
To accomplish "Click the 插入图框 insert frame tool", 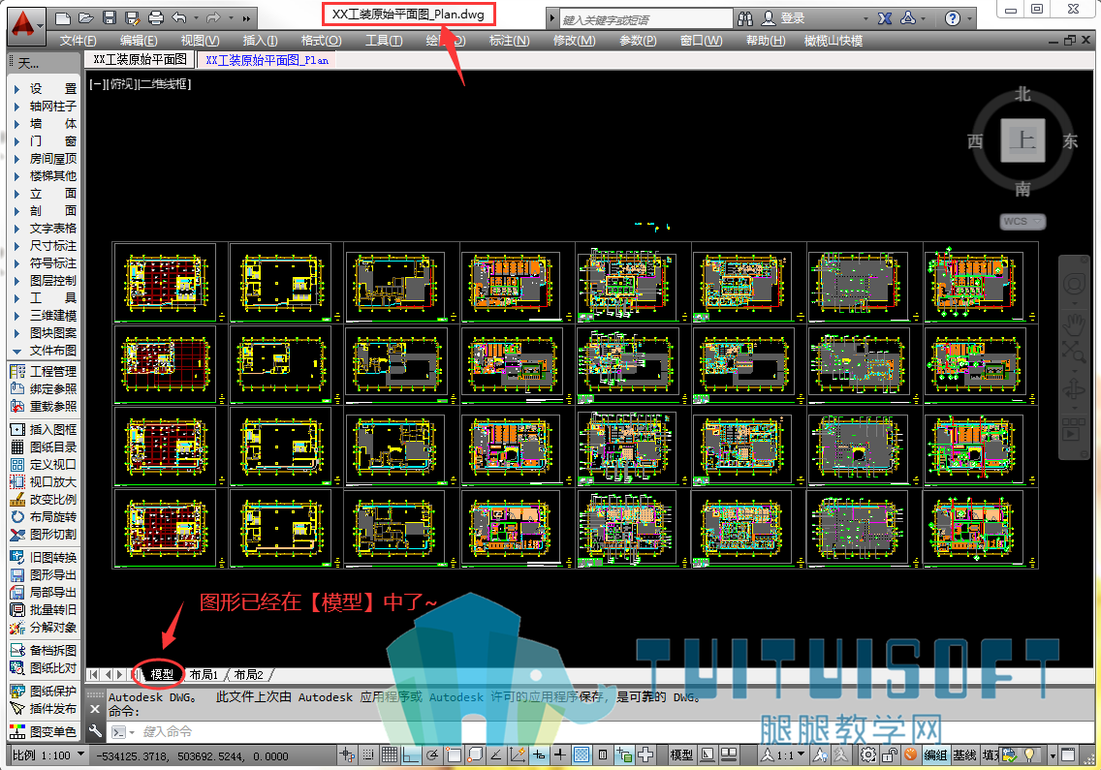I will point(44,430).
